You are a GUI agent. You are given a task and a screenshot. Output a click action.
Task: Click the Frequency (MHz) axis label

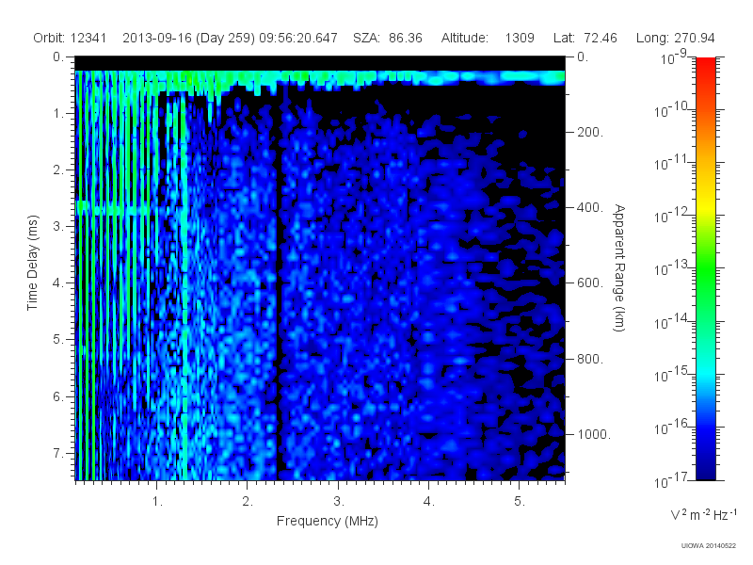[328, 521]
